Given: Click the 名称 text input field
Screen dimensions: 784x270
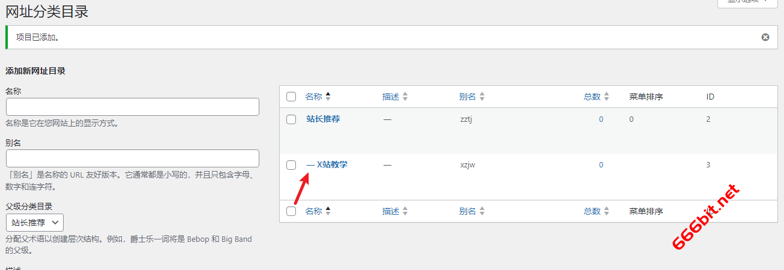Looking at the screenshot, I should 133,107.
